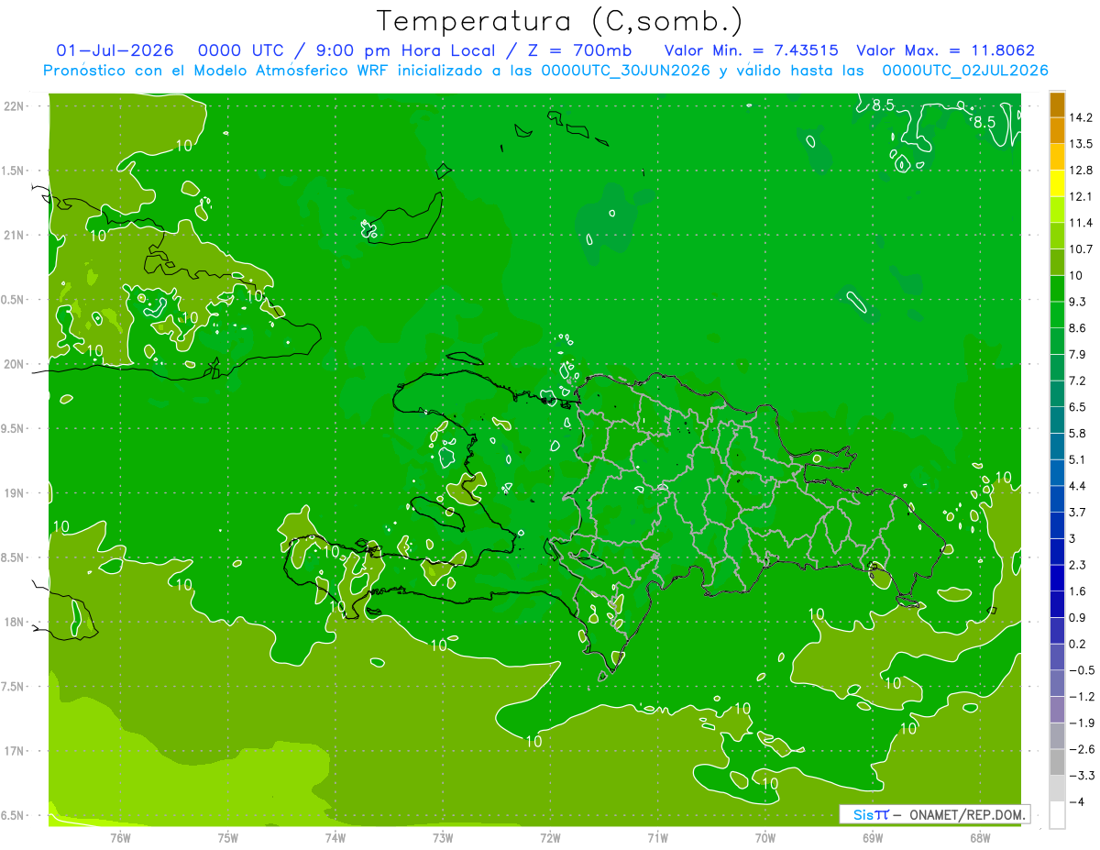Click the '1.5N' latitude label
The height and width of the screenshot is (850, 1100).
(x=12, y=171)
